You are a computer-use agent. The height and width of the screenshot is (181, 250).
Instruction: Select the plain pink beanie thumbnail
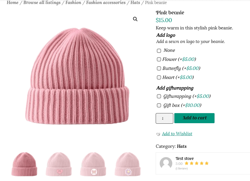24,164
